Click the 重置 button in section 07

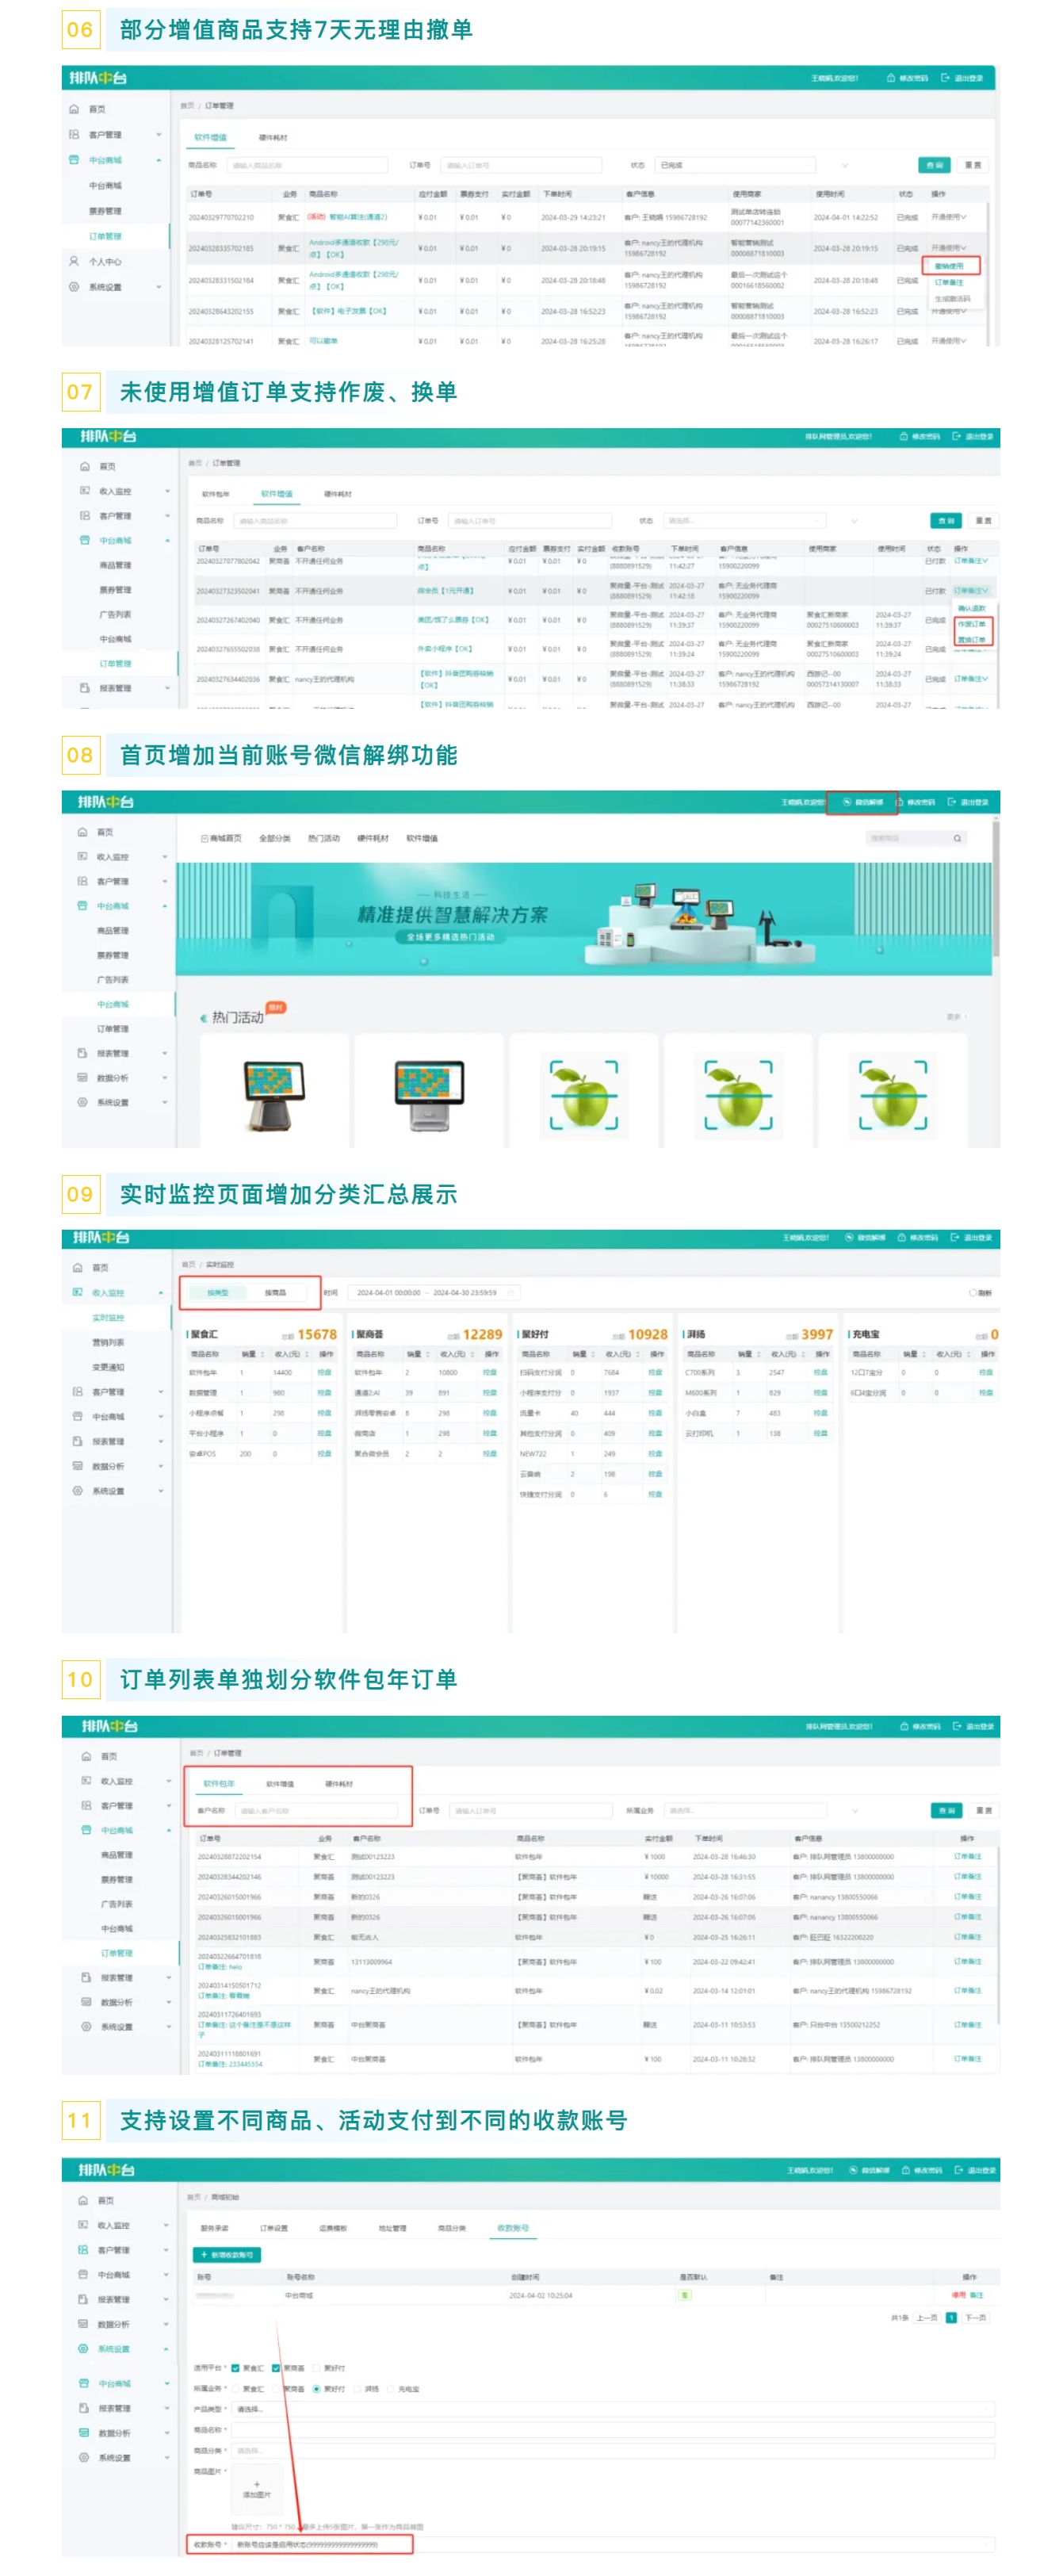(x=984, y=521)
